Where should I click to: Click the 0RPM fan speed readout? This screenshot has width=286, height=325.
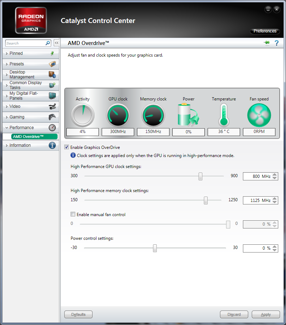(259, 132)
